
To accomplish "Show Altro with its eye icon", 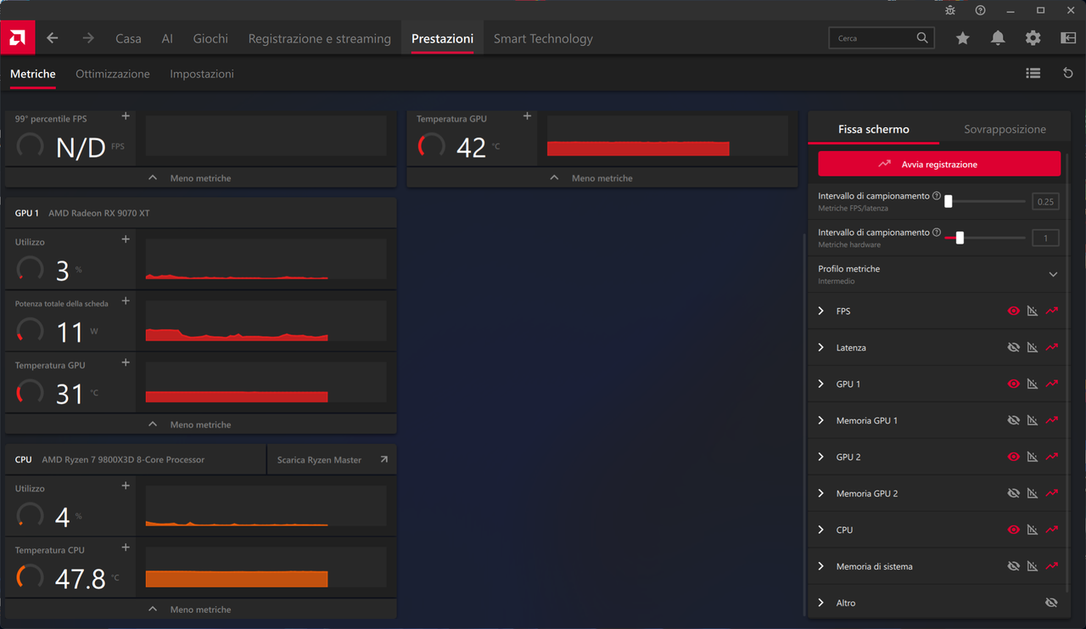I will [x=1052, y=603].
